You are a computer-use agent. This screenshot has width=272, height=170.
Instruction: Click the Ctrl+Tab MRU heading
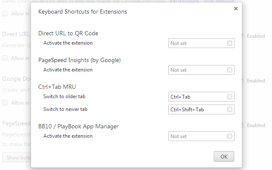(57, 87)
